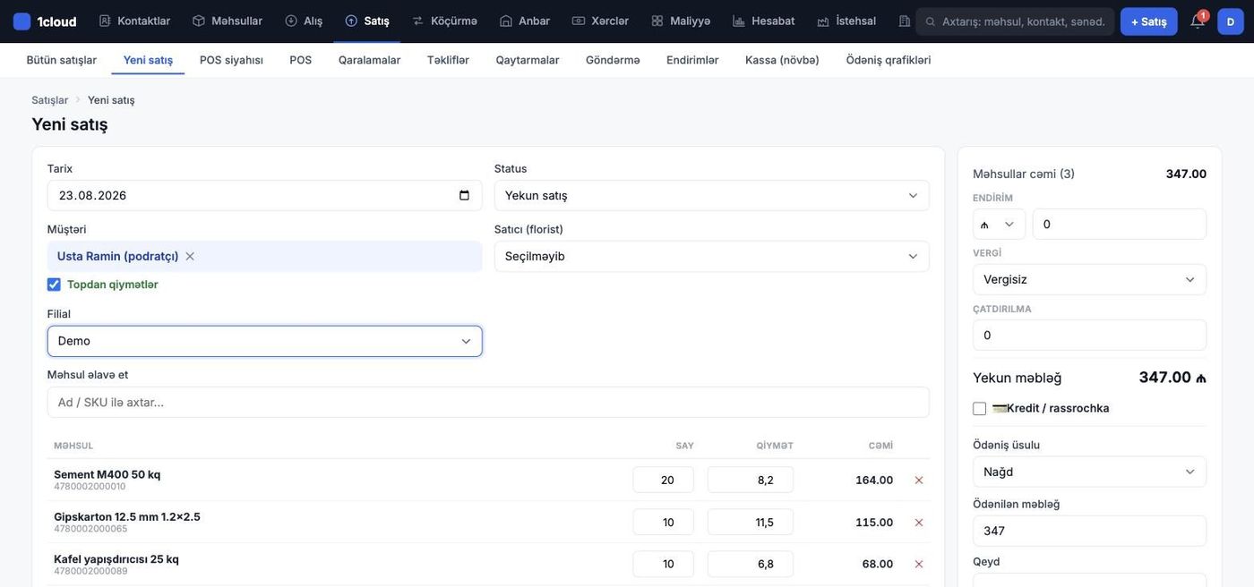Open the date picker calendar icon

tap(464, 196)
